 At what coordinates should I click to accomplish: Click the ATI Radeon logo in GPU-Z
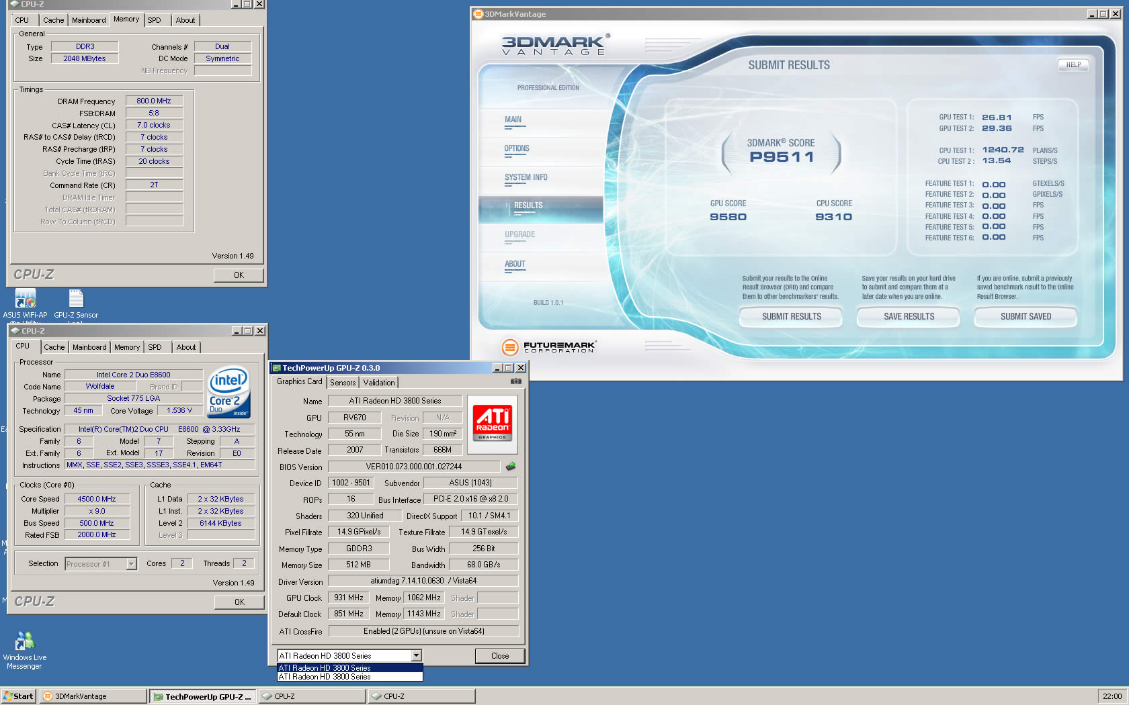[x=493, y=422]
